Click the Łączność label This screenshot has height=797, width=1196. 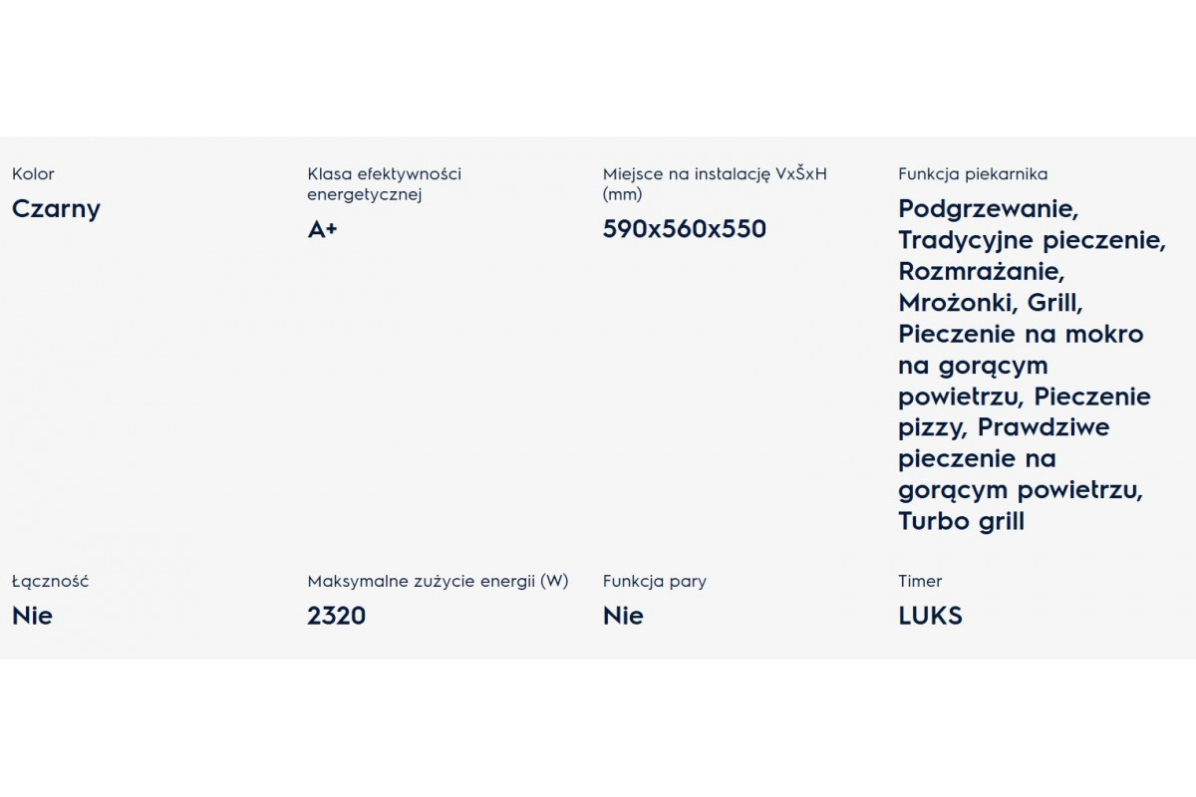tap(50, 582)
